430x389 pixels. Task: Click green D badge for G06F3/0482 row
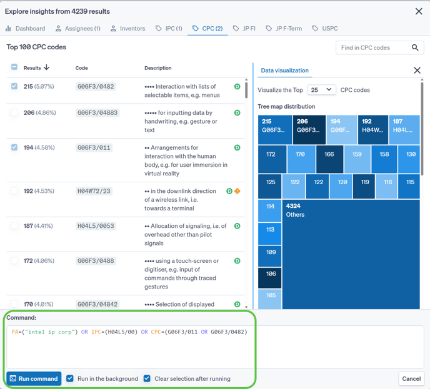[237, 87]
